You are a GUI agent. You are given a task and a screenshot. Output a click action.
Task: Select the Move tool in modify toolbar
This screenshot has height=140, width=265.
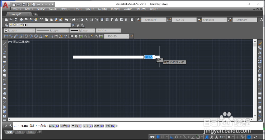260,66
